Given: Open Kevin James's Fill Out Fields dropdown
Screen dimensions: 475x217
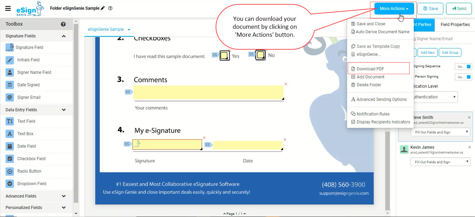Looking at the screenshot, I should (440, 162).
